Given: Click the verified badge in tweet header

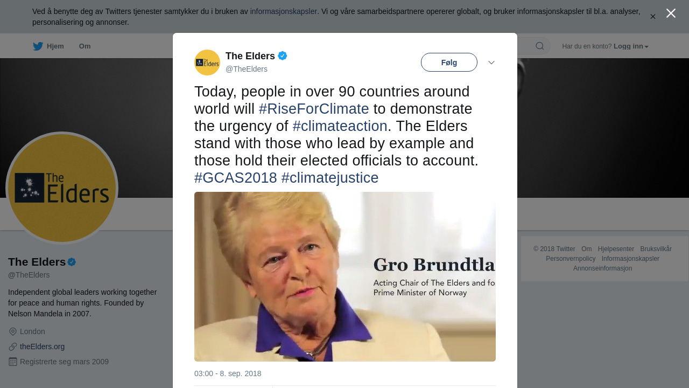Looking at the screenshot, I should click(x=283, y=56).
